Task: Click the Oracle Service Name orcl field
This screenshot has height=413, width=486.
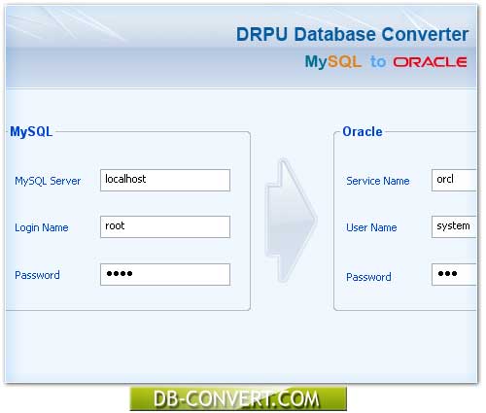Action: tap(454, 180)
